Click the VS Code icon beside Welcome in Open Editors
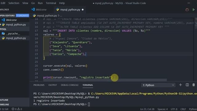This screenshot has width=197, height=111. [3, 20]
